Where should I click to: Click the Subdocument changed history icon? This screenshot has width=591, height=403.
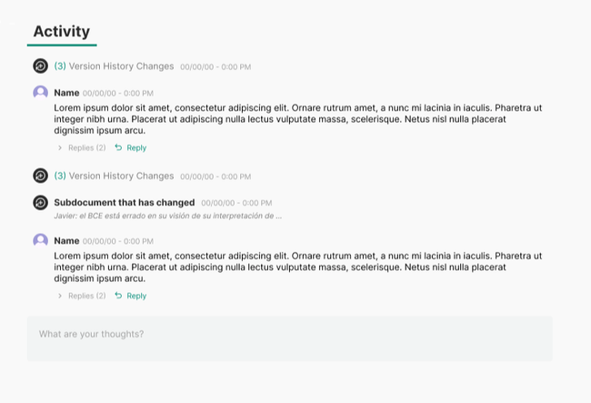coord(40,203)
